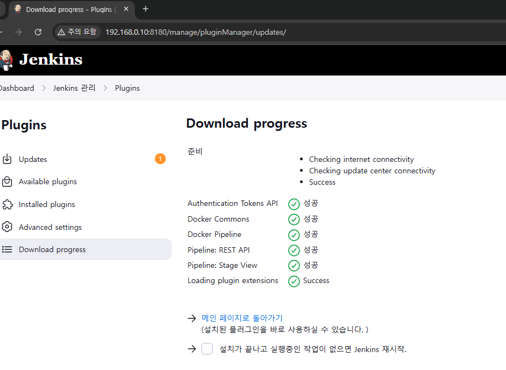This screenshot has width=506, height=370.
Task: Click Checking update center connectivity text
Action: pos(372,171)
